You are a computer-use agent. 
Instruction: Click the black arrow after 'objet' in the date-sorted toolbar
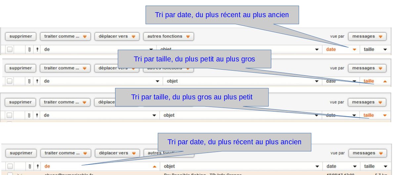coord(317,50)
